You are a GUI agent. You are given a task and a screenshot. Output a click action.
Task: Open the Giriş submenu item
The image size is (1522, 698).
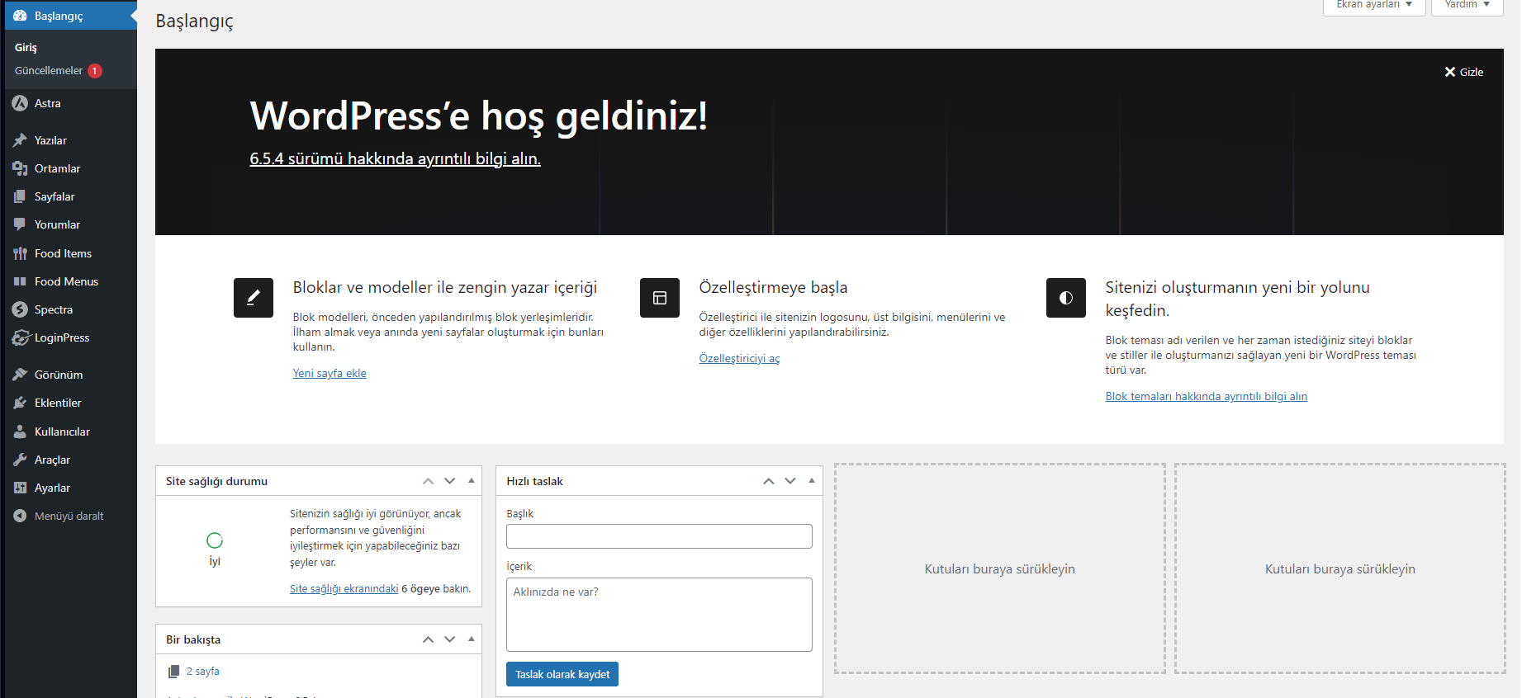tap(26, 47)
